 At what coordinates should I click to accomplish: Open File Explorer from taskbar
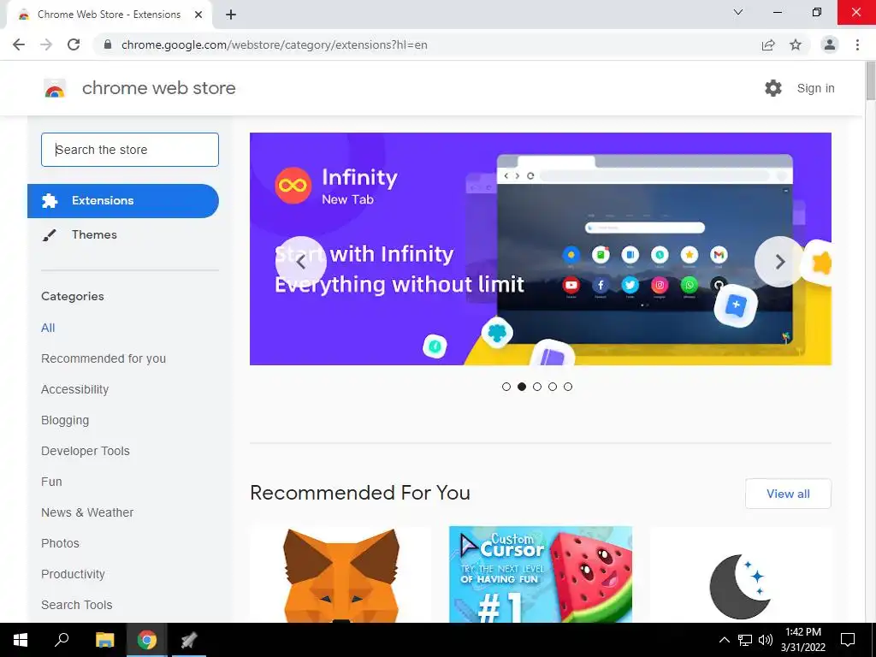coord(104,640)
